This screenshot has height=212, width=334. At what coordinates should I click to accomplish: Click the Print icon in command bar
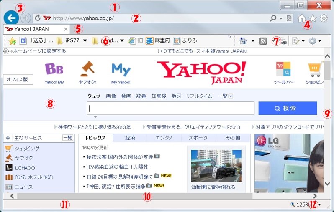pos(283,41)
